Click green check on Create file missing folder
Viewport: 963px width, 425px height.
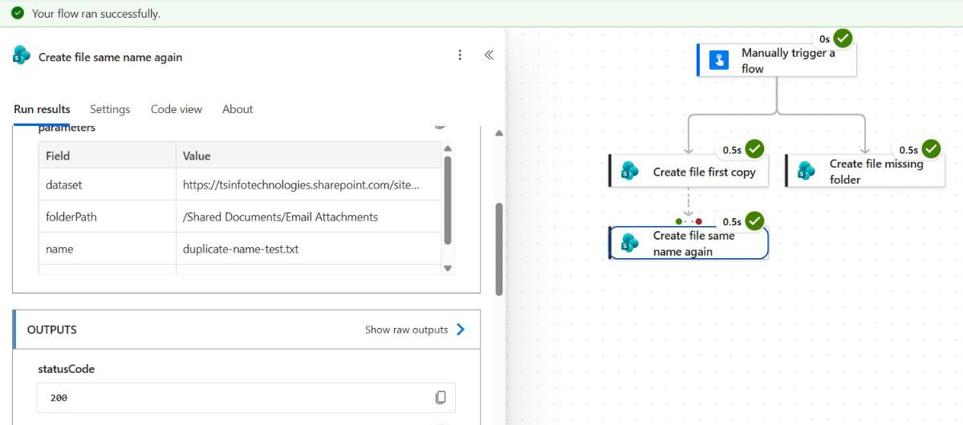[931, 149]
